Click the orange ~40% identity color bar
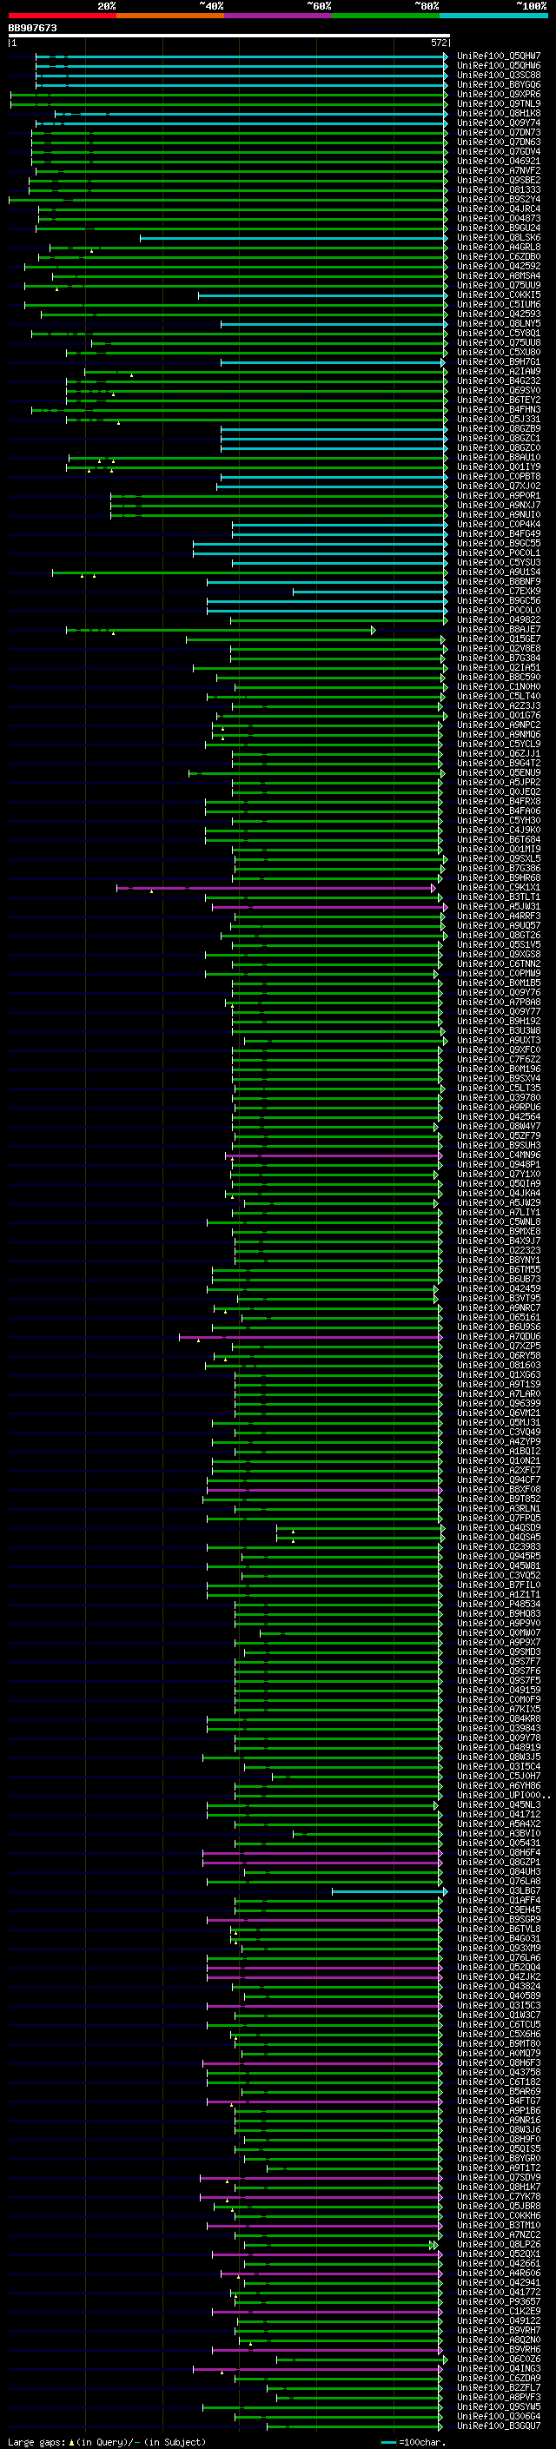This screenshot has height=2449, width=556. point(170,16)
